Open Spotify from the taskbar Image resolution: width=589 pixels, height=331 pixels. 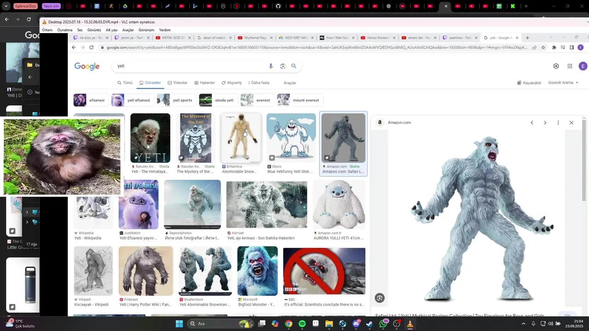[x=302, y=324]
